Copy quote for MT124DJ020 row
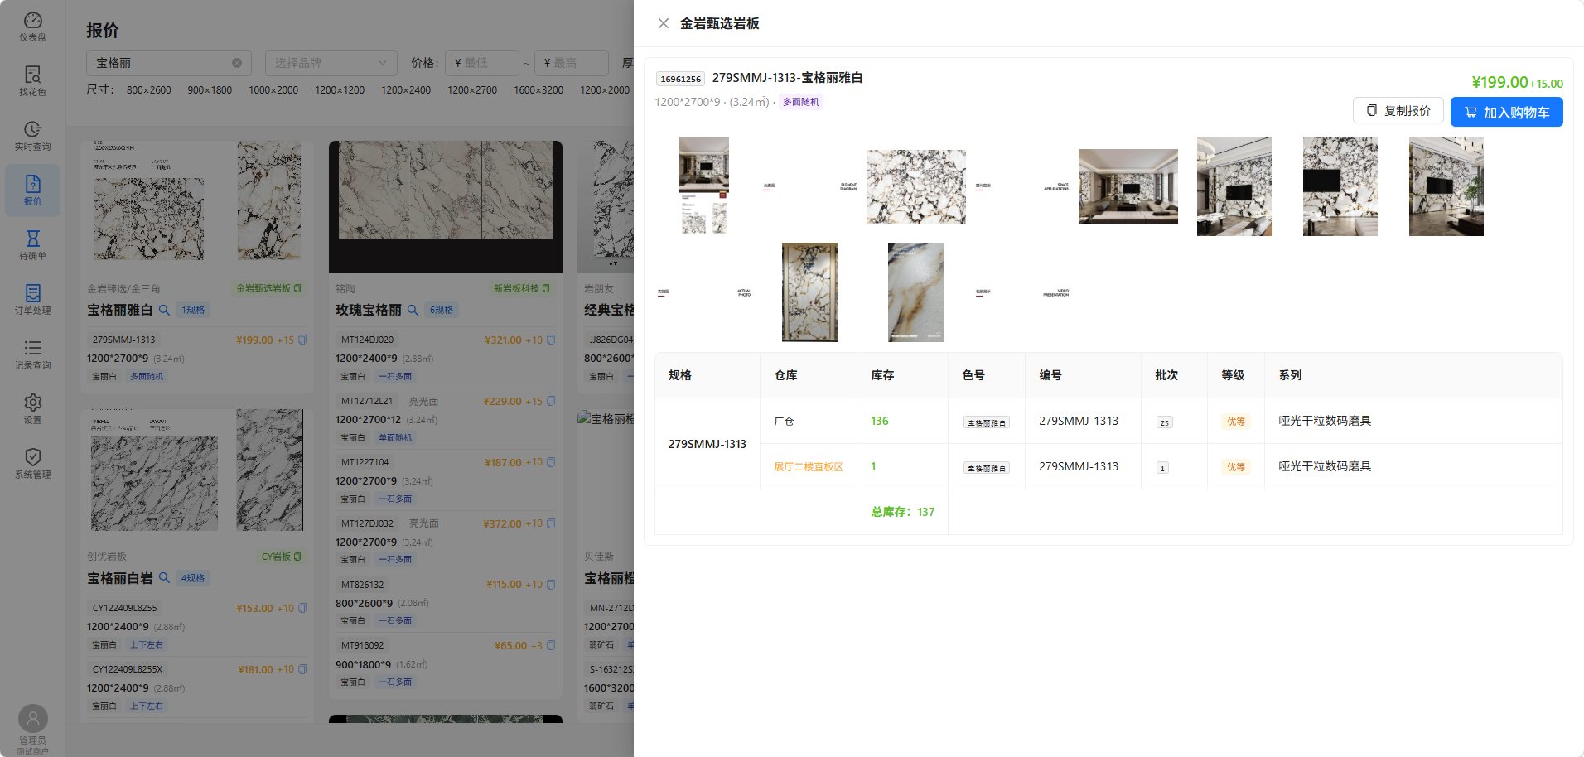 tap(551, 340)
